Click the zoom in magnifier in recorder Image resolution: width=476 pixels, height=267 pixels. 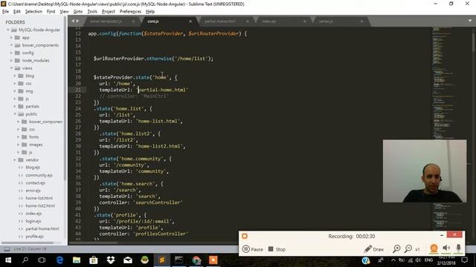click(396, 249)
